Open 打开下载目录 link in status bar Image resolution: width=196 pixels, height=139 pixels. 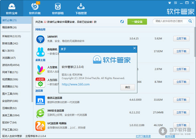143,136
